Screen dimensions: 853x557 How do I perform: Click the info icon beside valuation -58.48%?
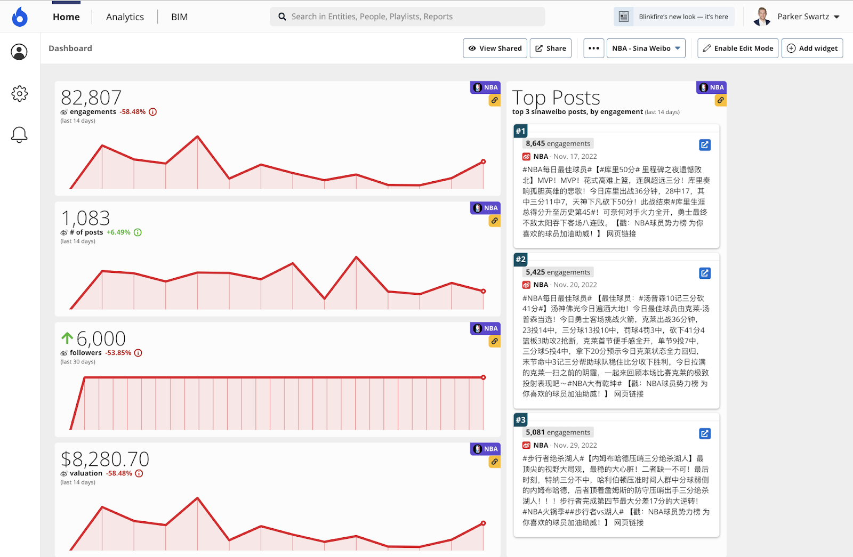139,473
